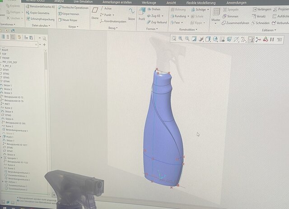
Task: Click Boolesche Operationen
Action: tap(73, 8)
